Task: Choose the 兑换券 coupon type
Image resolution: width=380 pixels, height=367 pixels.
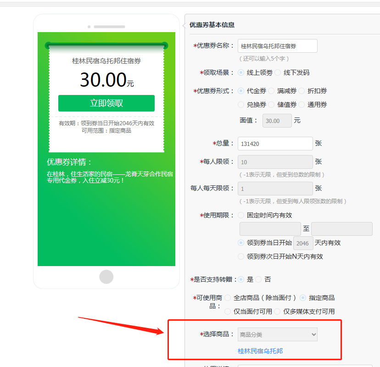Action: 241,105
